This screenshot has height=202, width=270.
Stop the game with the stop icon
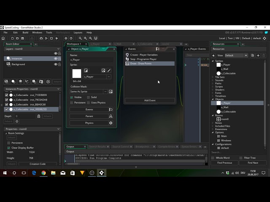coord(51,38)
